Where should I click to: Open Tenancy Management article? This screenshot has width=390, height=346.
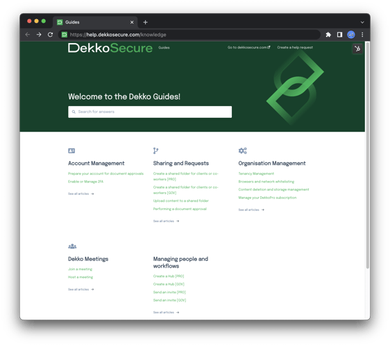[256, 173]
